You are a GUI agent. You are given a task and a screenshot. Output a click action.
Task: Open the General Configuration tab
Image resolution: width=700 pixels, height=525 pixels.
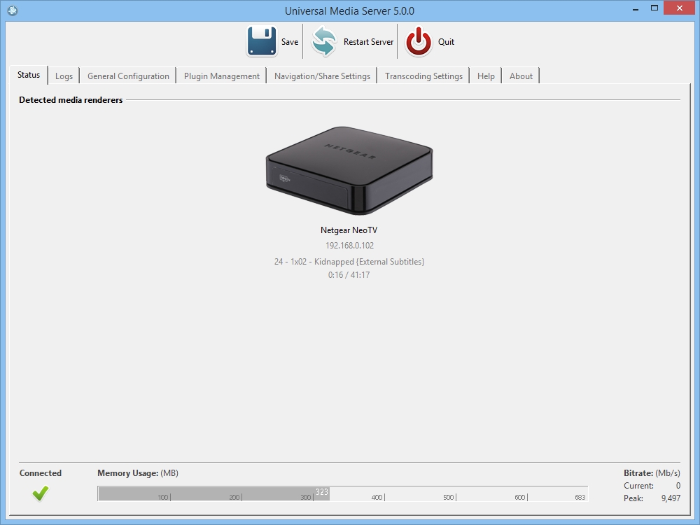pyautogui.click(x=128, y=76)
